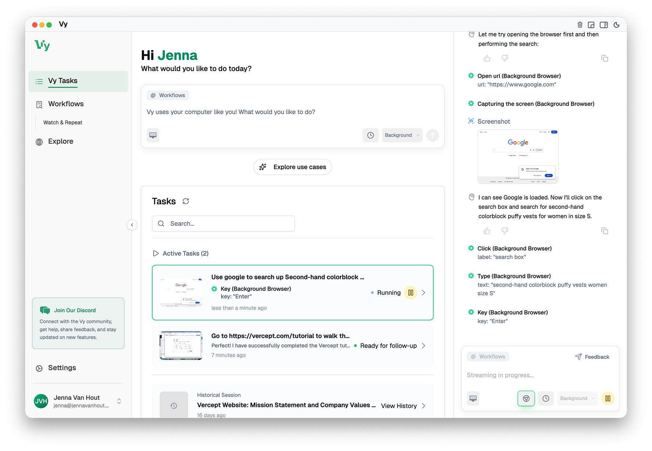Image resolution: width=652 pixels, height=451 pixels.
Task: Click the Historical Session clock icon
Action: coord(174,405)
